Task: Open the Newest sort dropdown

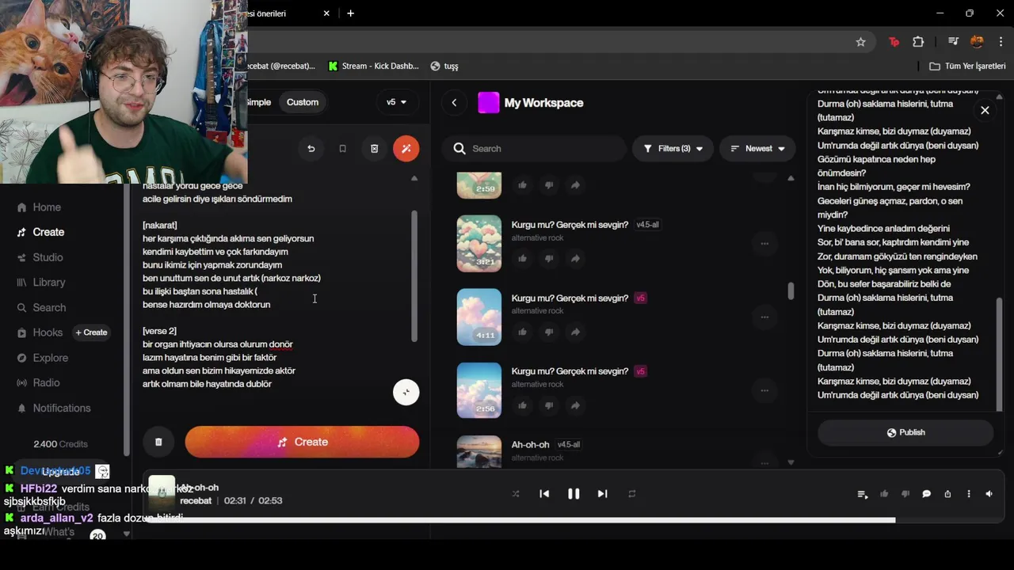Action: click(757, 148)
